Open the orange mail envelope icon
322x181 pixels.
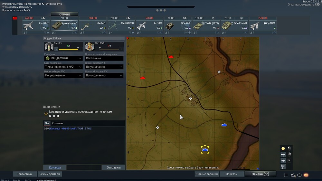[x=306, y=175]
